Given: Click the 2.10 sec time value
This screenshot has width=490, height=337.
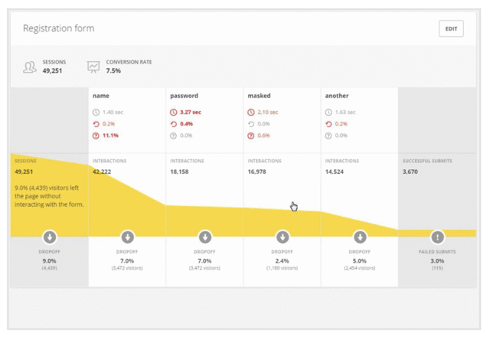Looking at the screenshot, I should click(x=268, y=113).
